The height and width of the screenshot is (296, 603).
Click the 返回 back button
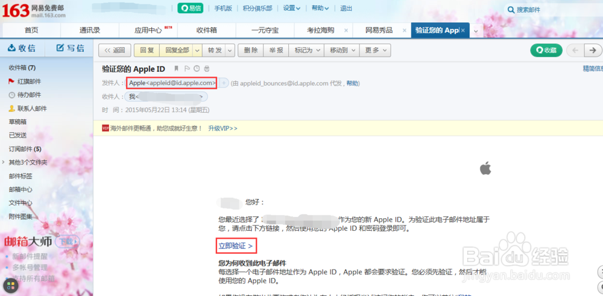[115, 51]
